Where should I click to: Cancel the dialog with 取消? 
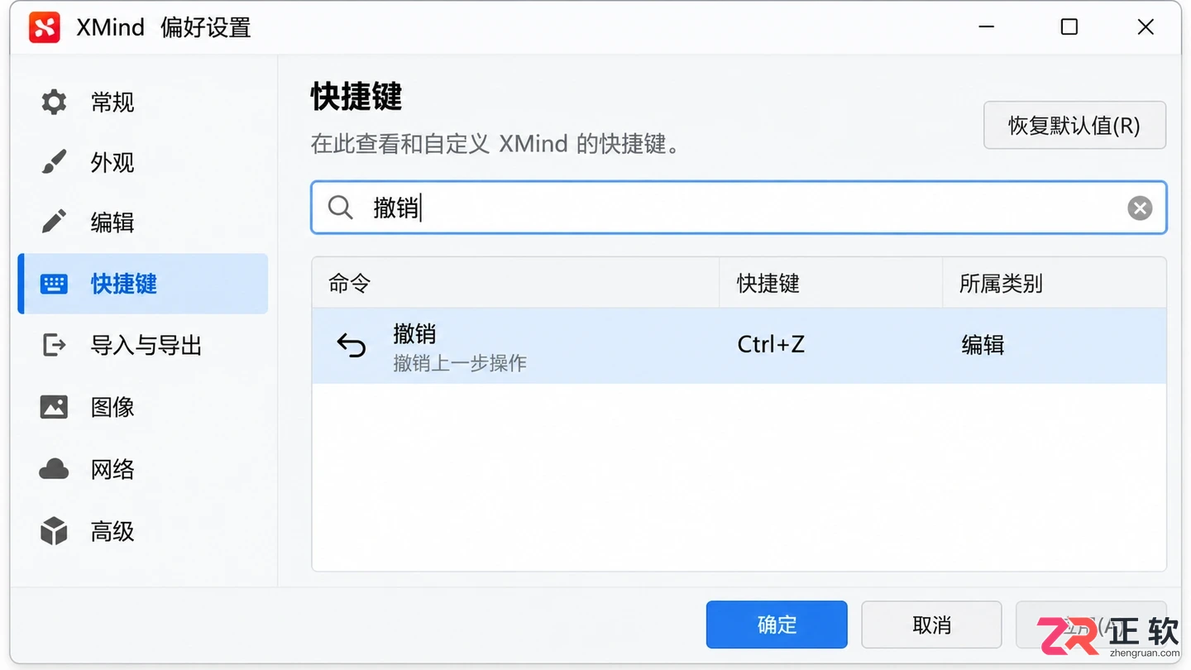931,625
